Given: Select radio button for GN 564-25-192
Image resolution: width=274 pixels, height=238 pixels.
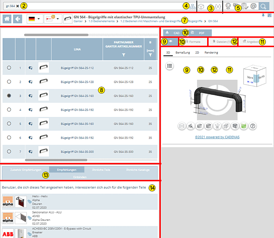Looking at the screenshot, I should (x=9, y=110).
